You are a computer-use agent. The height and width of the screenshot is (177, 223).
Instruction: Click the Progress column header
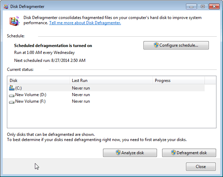[178, 81]
